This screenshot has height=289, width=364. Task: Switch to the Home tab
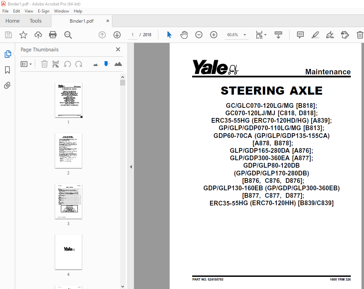tap(13, 21)
